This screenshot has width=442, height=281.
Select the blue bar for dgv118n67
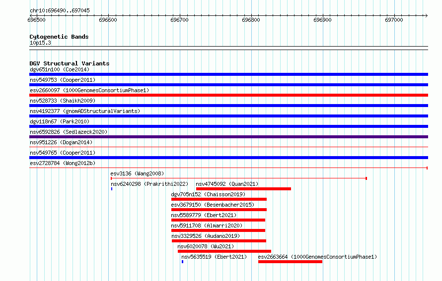[x=228, y=126]
